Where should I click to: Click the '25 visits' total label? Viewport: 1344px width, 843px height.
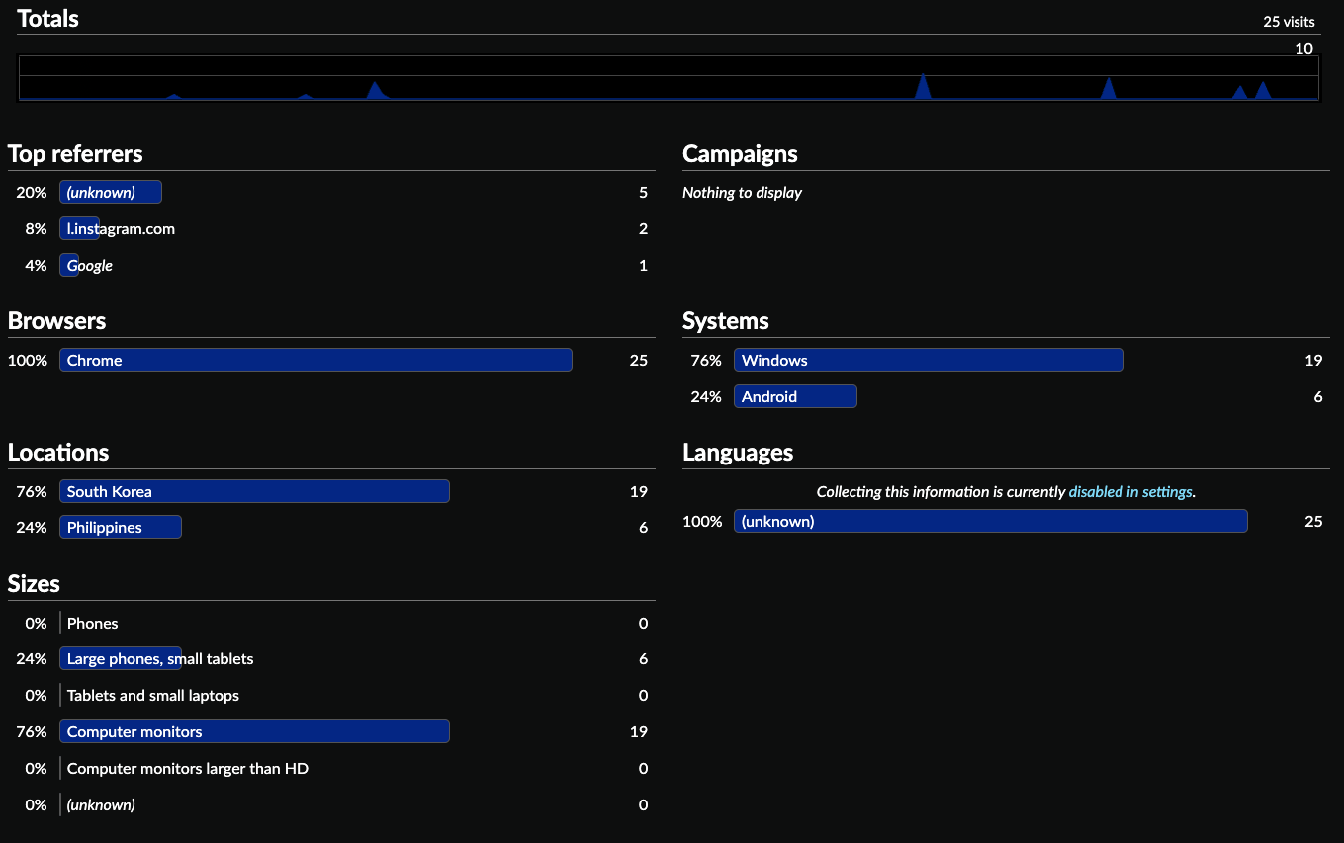tap(1289, 21)
